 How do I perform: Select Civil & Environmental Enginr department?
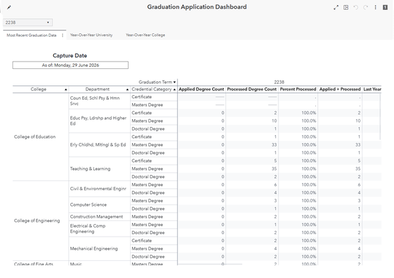click(x=98, y=189)
